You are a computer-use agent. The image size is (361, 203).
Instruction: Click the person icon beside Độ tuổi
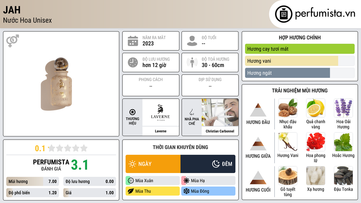192,41
